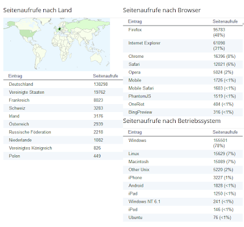Screen dimensions: 244x227
Task: Click Chrome value 16396 (8%)
Action: [x=224, y=57]
